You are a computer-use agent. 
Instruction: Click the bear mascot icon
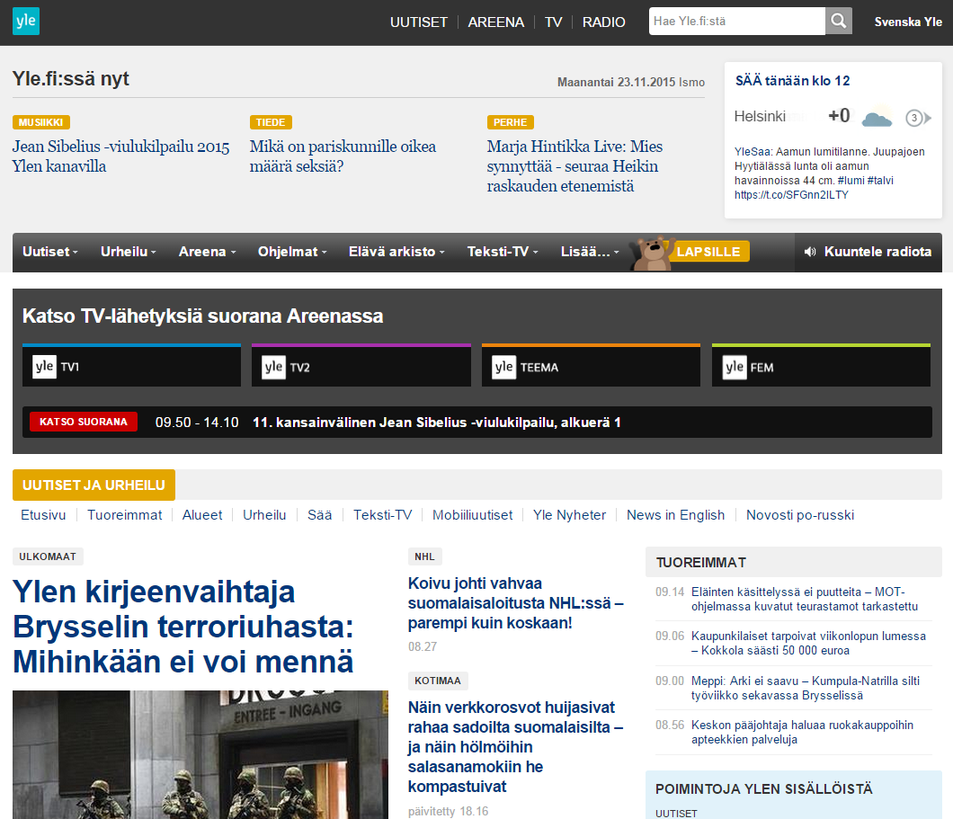point(652,253)
